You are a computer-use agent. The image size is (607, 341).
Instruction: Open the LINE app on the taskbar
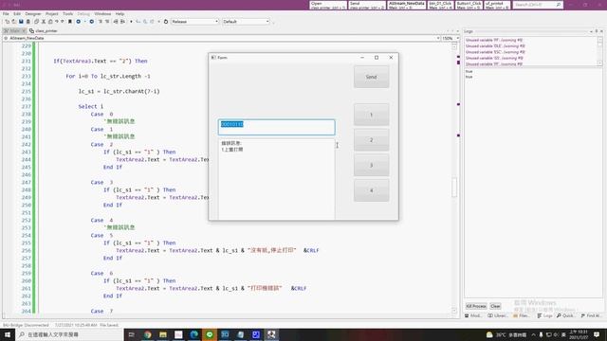(210, 334)
